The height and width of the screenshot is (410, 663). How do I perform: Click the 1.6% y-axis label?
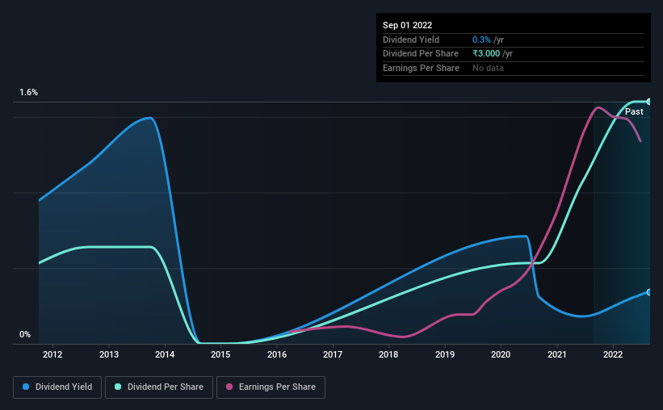tap(29, 92)
